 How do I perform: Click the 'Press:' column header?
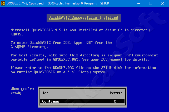click(116, 93)
